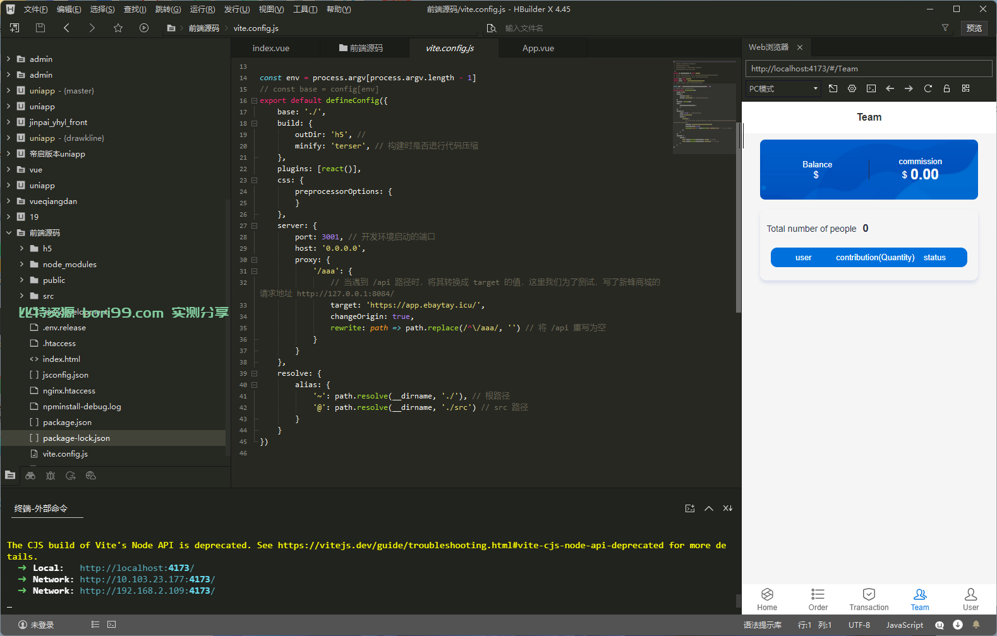Open User tab in previewed app
This screenshot has width=997, height=636.
(x=970, y=599)
